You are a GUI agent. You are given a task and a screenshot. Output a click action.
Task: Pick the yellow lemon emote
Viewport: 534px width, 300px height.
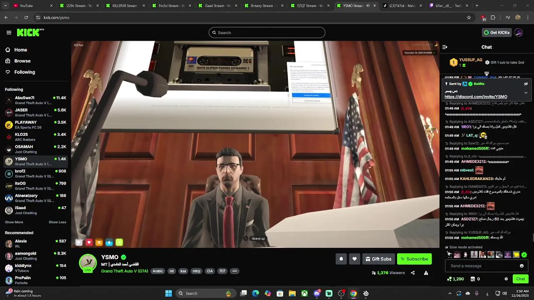[516, 255]
